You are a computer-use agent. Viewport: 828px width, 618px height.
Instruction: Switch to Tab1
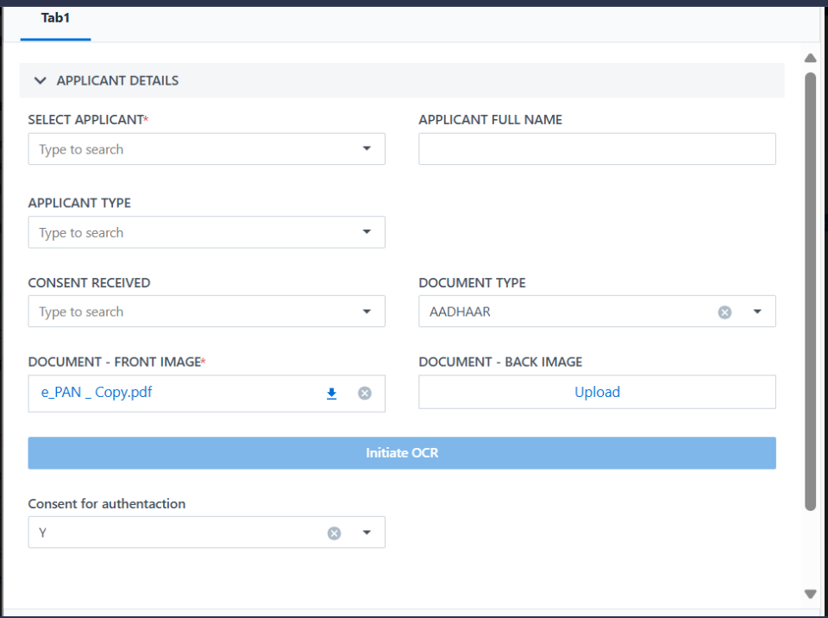click(55, 18)
